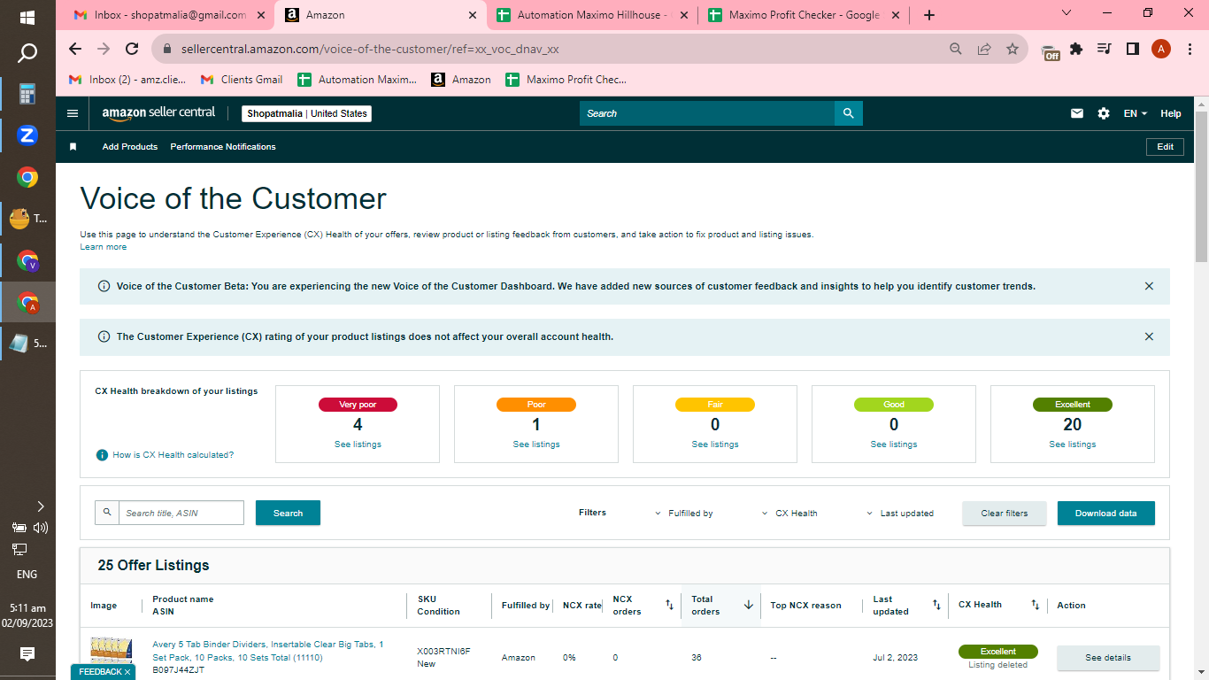This screenshot has height=680, width=1209.
Task: See listings under Poor
Action: pos(536,444)
